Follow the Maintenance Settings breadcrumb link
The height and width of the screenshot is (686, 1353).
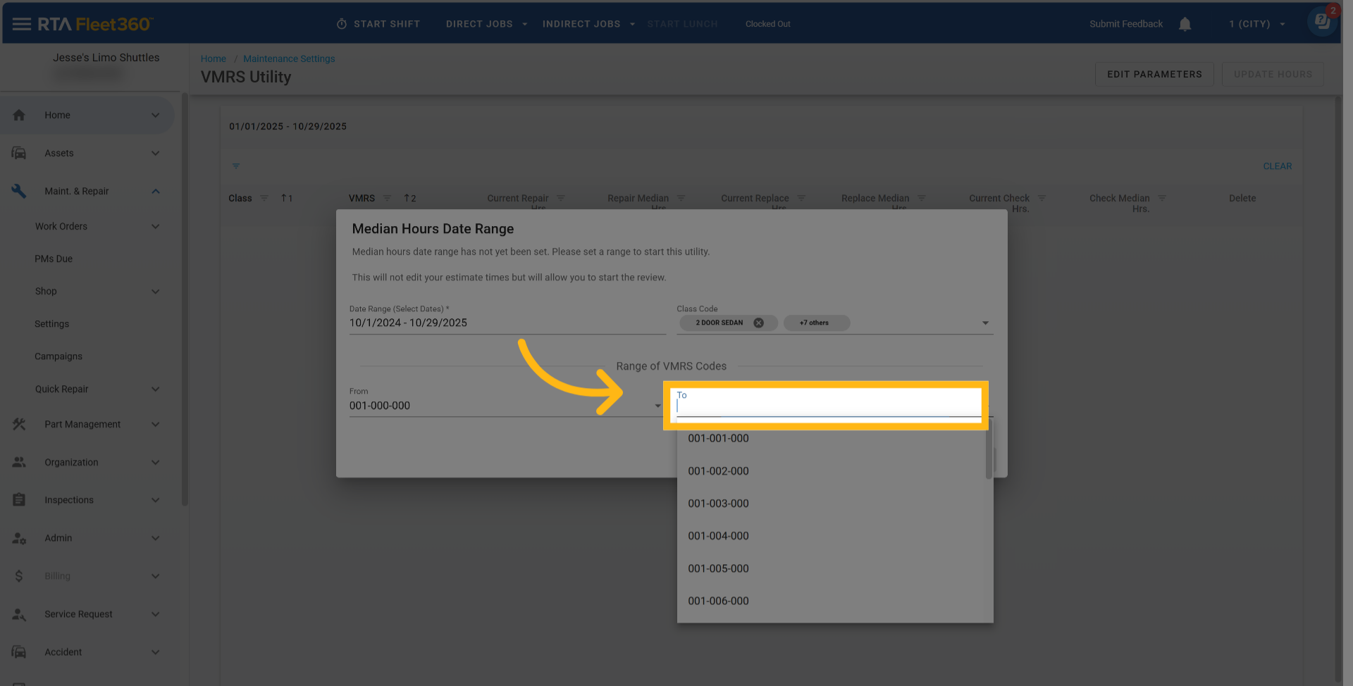point(289,58)
